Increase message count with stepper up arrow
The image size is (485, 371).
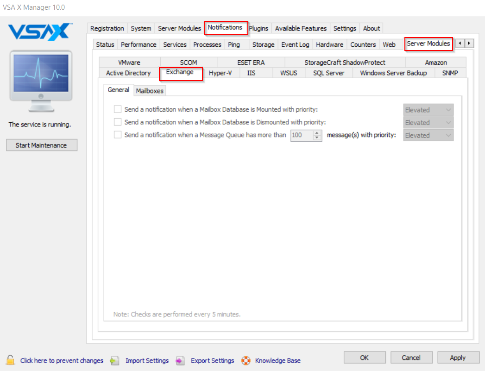(317, 132)
